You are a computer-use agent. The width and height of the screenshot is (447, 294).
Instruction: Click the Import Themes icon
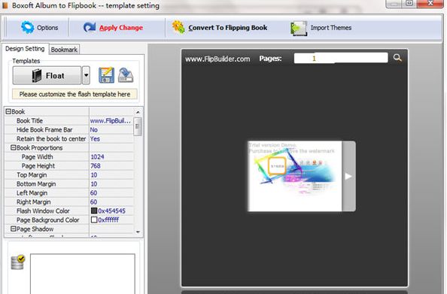[299, 29]
